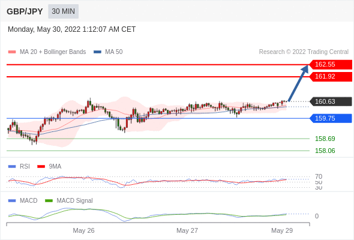Click the 30 MIN timeframe button
354x240 pixels.
point(63,11)
